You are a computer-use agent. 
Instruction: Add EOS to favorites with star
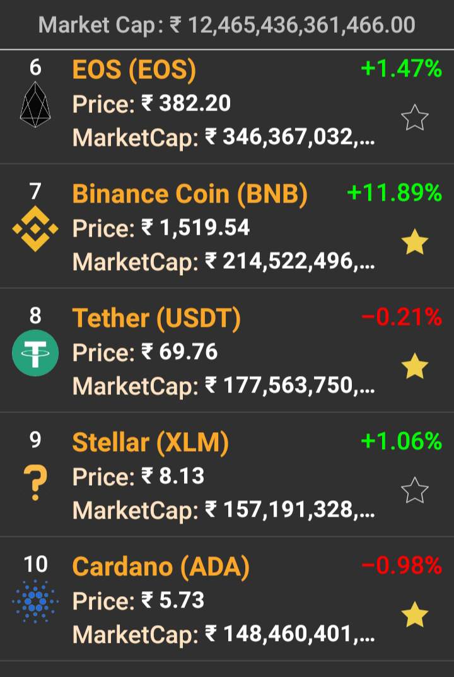414,118
